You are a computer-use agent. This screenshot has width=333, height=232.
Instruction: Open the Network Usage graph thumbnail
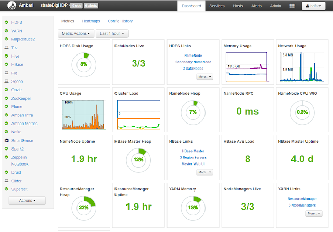(302, 67)
